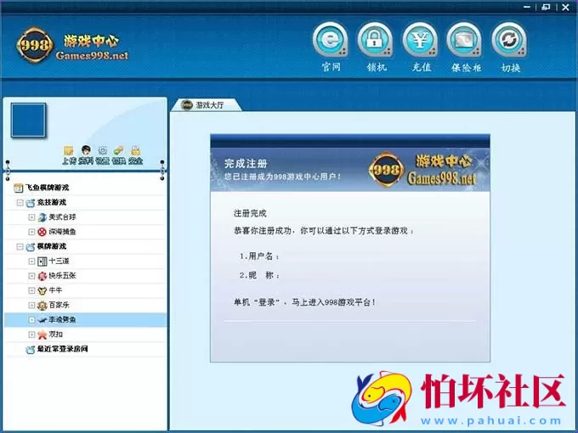Select the 竞技游戏 folder label
578x433 pixels.
click(x=52, y=203)
